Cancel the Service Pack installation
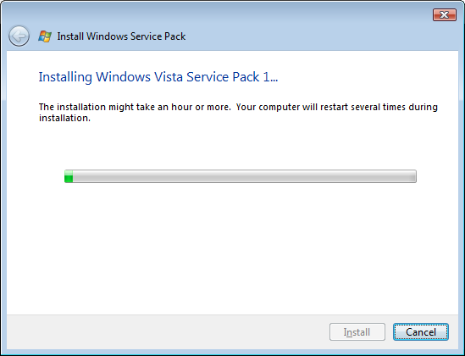 (420, 332)
